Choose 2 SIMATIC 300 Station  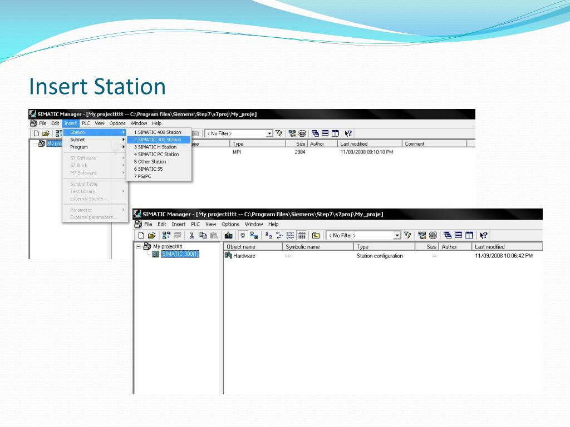(x=159, y=140)
